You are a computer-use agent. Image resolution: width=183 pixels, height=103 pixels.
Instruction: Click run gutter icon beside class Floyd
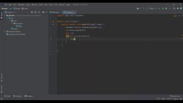click(53, 21)
